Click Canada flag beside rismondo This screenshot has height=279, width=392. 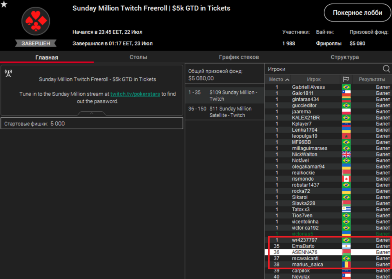[346, 179]
